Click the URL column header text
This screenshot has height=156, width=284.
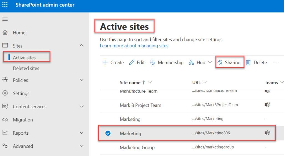[x=197, y=83]
